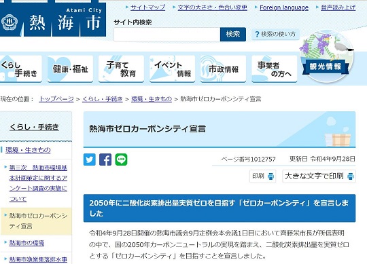
Task: Click the 印刷 print button
Action: [x=262, y=176]
